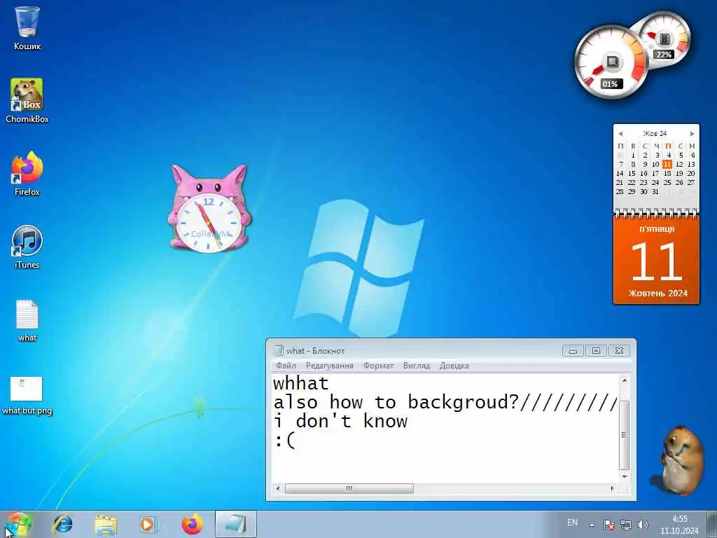717x538 pixels.
Task: Go to previous month in calendar gadget
Action: pos(620,134)
